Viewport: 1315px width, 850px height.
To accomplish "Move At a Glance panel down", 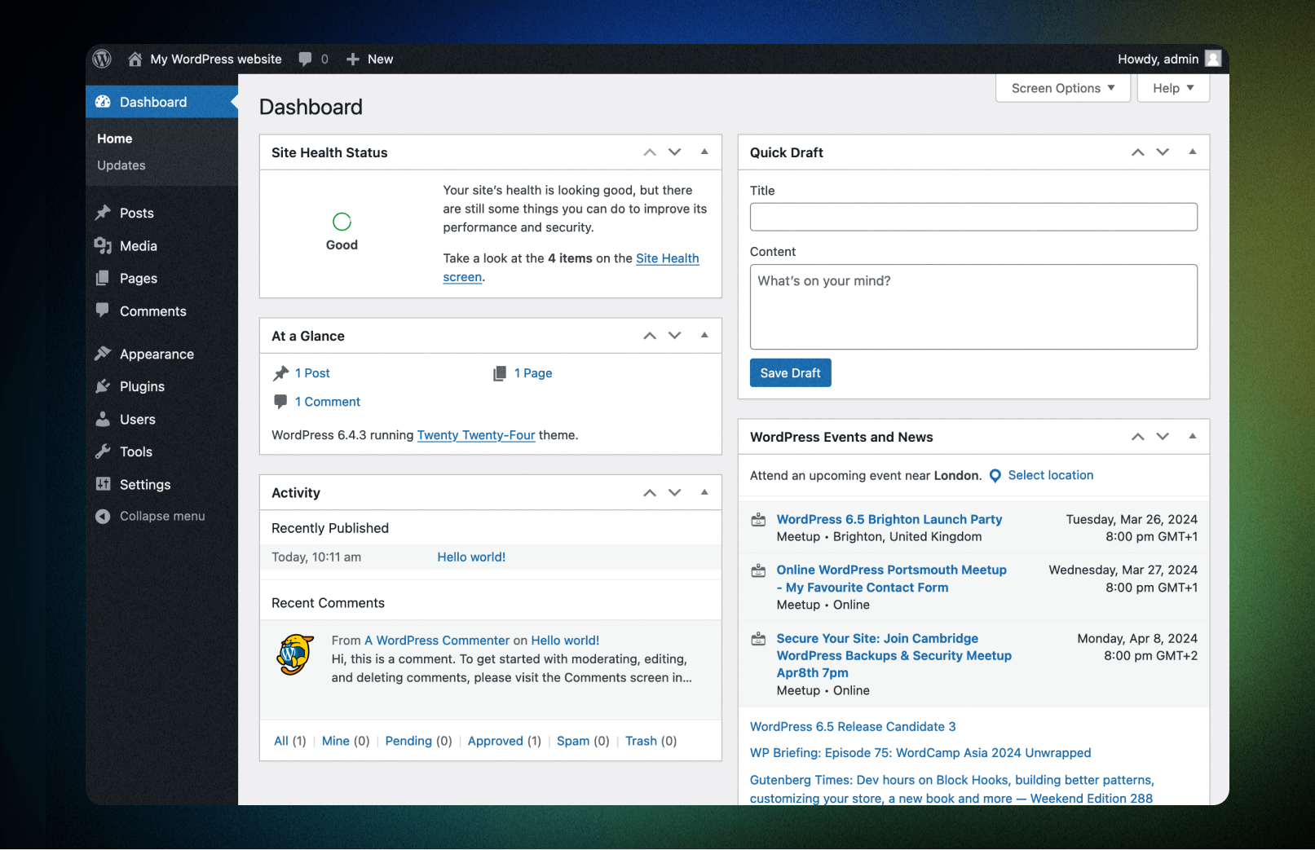I will [x=675, y=336].
